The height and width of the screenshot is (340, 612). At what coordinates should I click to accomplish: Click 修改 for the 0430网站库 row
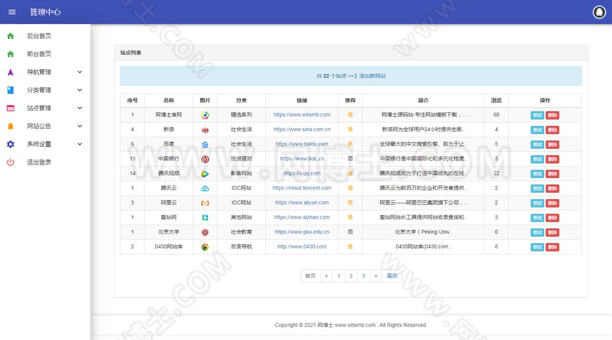point(537,247)
